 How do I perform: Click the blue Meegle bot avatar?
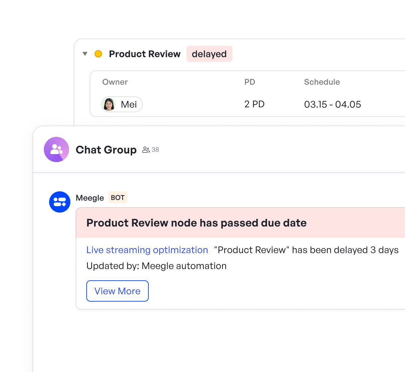60,202
